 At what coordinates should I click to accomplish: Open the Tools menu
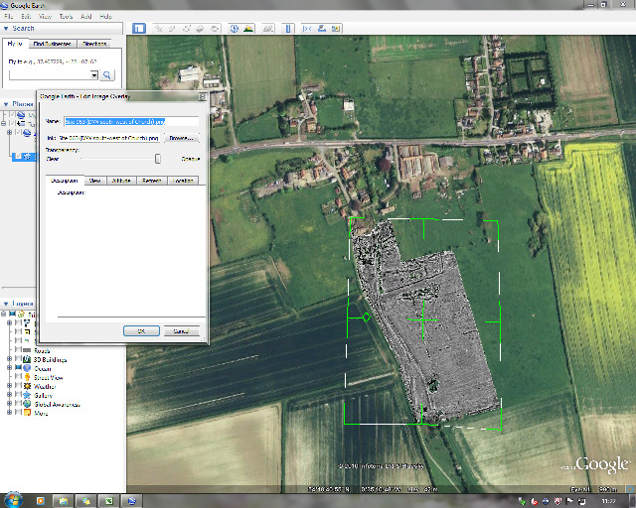[x=66, y=16]
